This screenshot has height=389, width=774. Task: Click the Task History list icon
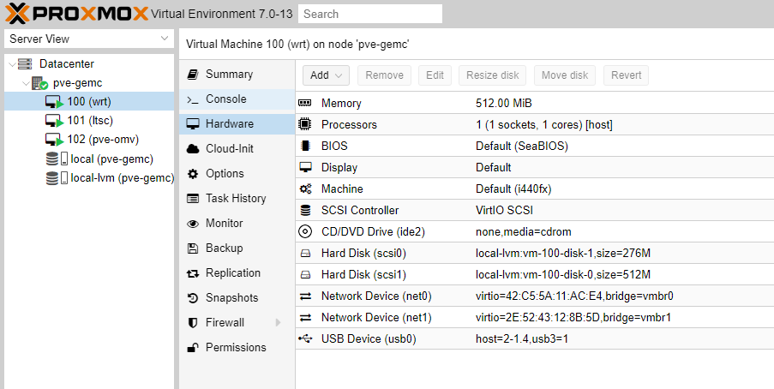coord(193,199)
